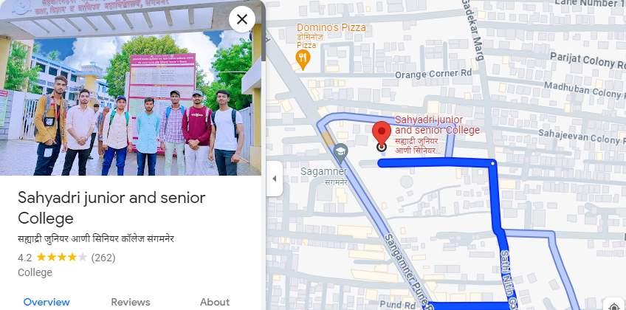The image size is (626, 310).
Task: Open the Domino's Pizza restaurant marker
Action: pyautogui.click(x=303, y=60)
